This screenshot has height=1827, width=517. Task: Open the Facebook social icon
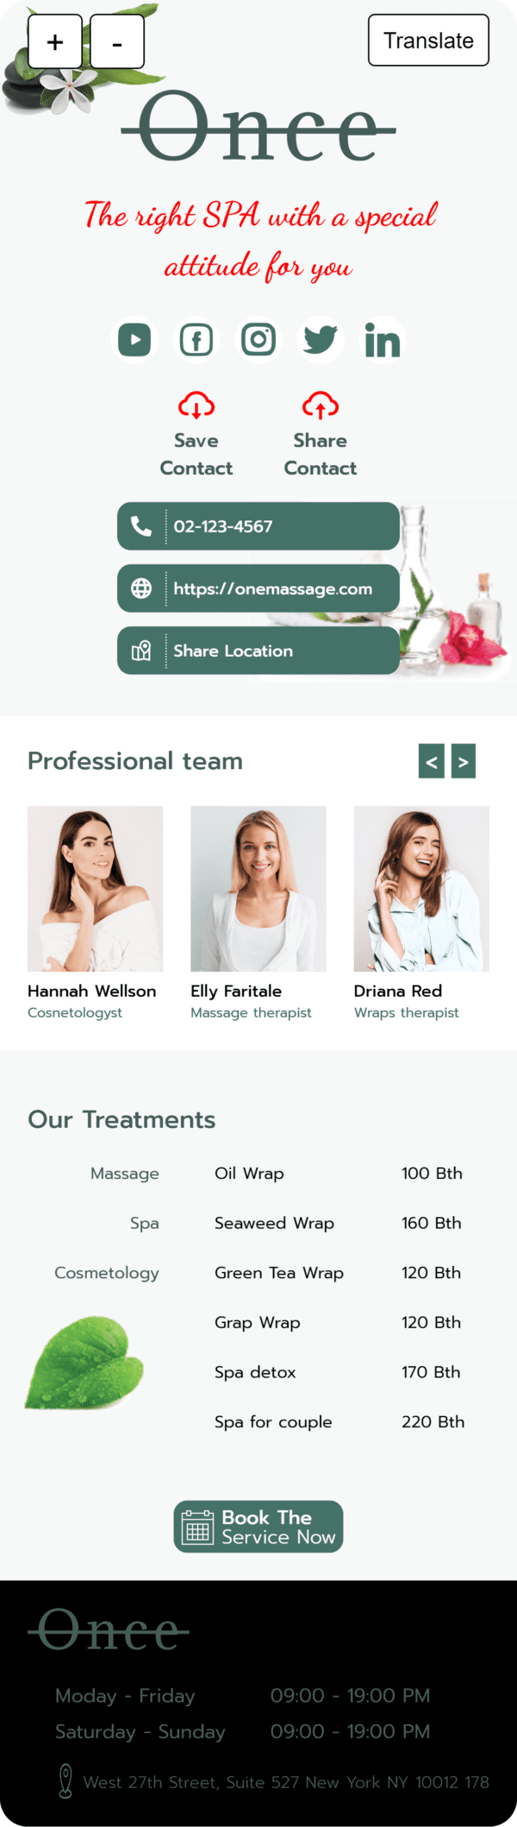click(196, 339)
